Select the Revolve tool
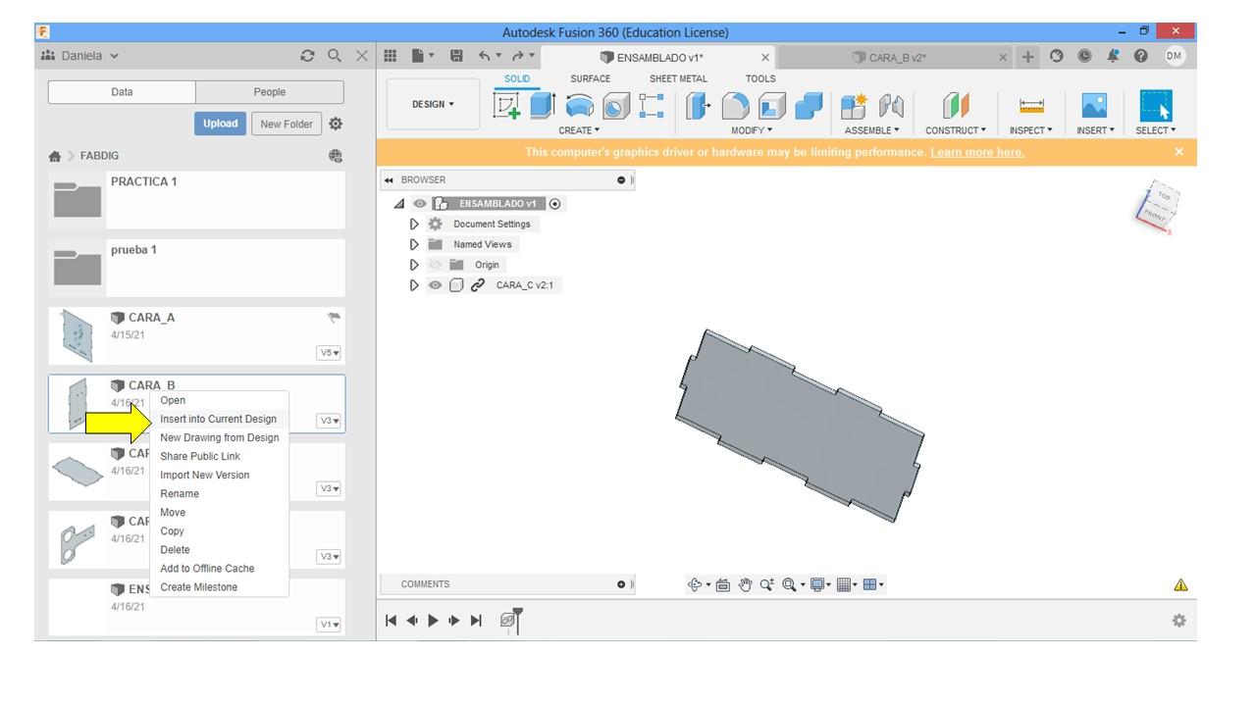1256x706 pixels. (x=580, y=106)
